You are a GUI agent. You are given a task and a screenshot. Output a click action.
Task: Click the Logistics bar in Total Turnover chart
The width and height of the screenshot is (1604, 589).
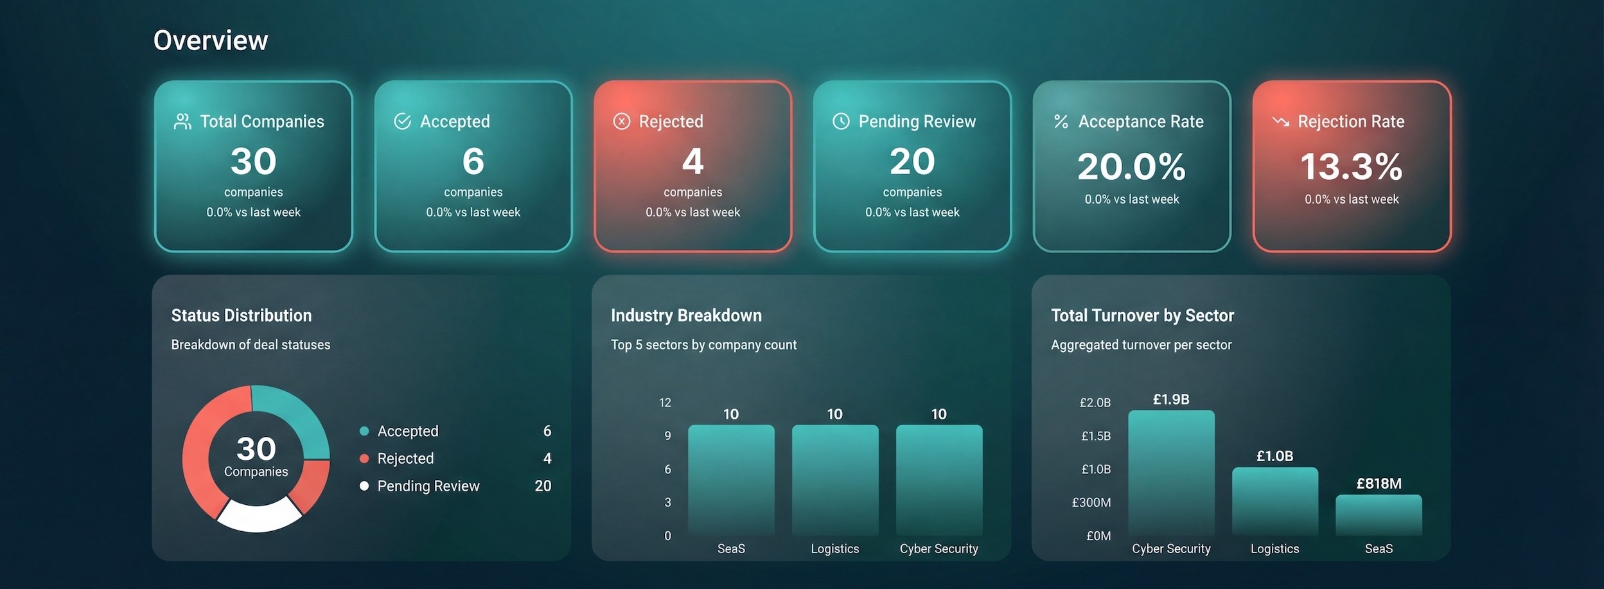pyautogui.click(x=1274, y=504)
